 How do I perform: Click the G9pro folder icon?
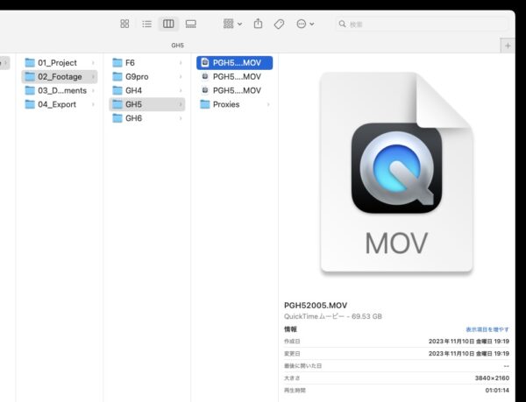tap(117, 77)
